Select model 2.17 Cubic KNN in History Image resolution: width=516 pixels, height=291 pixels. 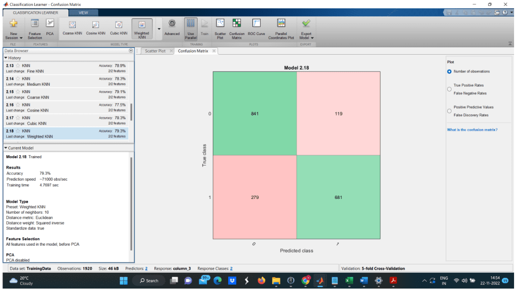point(66,121)
